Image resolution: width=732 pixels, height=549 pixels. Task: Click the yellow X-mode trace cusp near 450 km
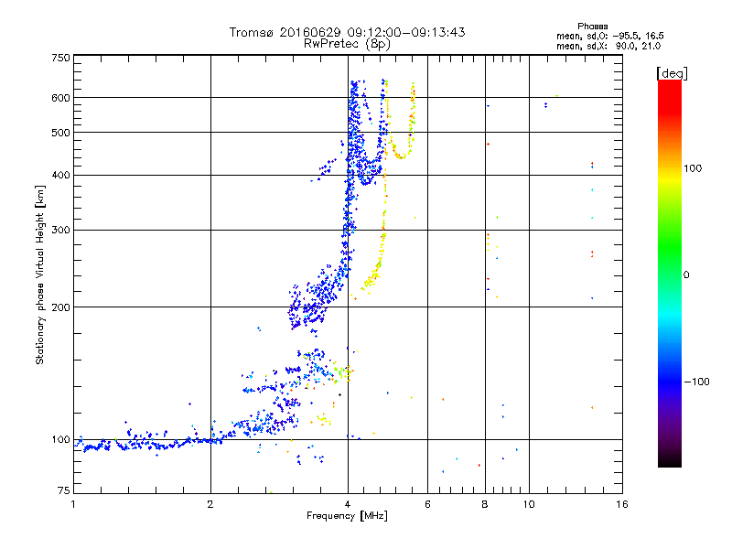pyautogui.click(x=400, y=156)
